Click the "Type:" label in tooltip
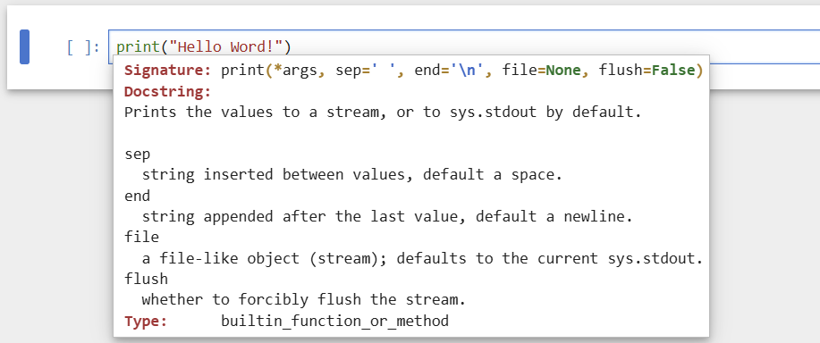The image size is (820, 343). 146,321
